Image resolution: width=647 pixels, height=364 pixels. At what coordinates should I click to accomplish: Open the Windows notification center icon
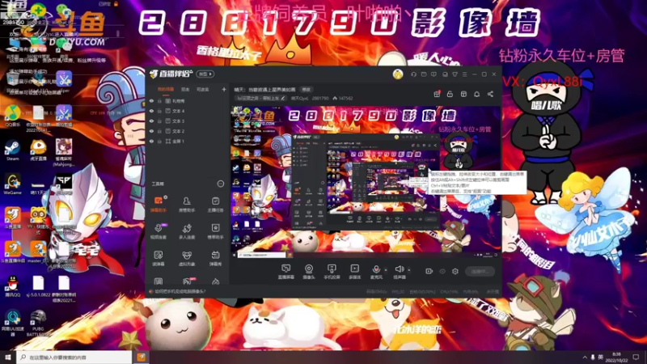[x=636, y=357]
